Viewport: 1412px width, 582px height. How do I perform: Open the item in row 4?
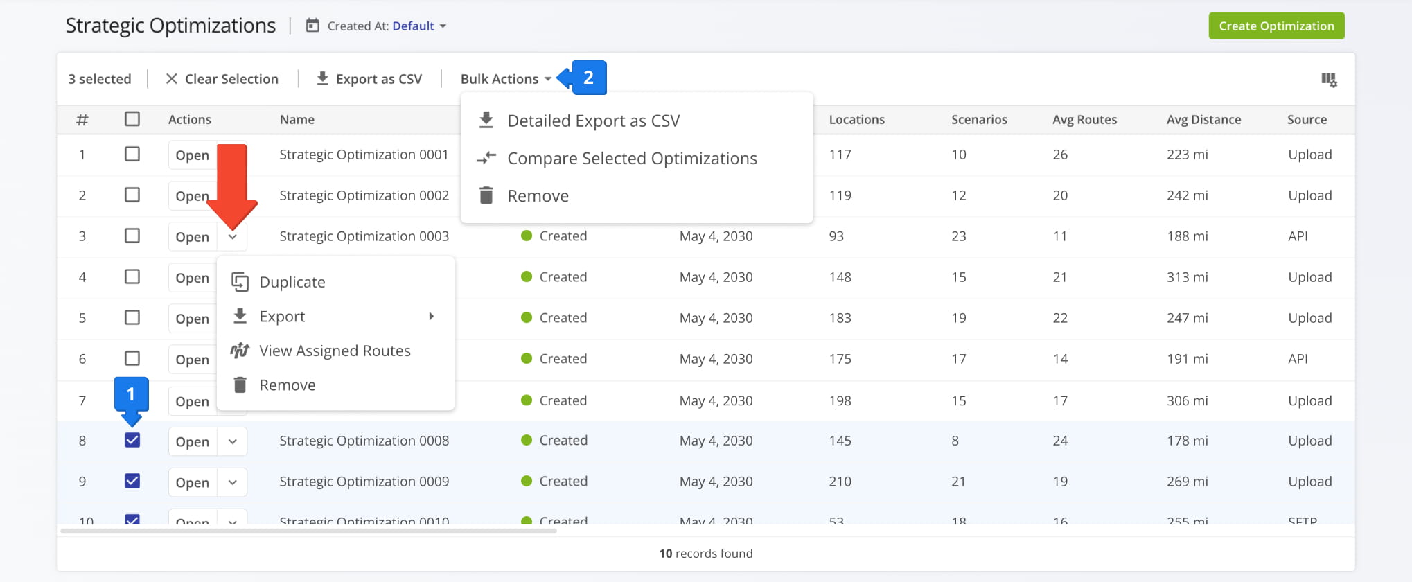(x=193, y=278)
